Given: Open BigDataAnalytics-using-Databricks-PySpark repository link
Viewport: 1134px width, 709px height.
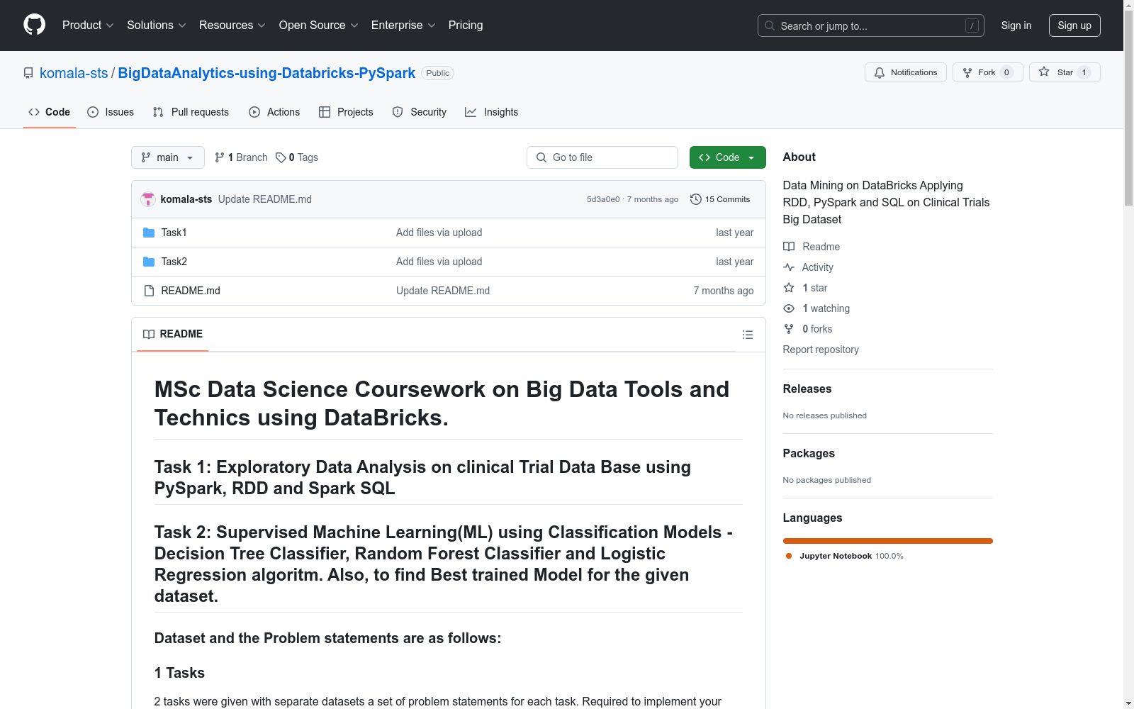Looking at the screenshot, I should tap(266, 73).
